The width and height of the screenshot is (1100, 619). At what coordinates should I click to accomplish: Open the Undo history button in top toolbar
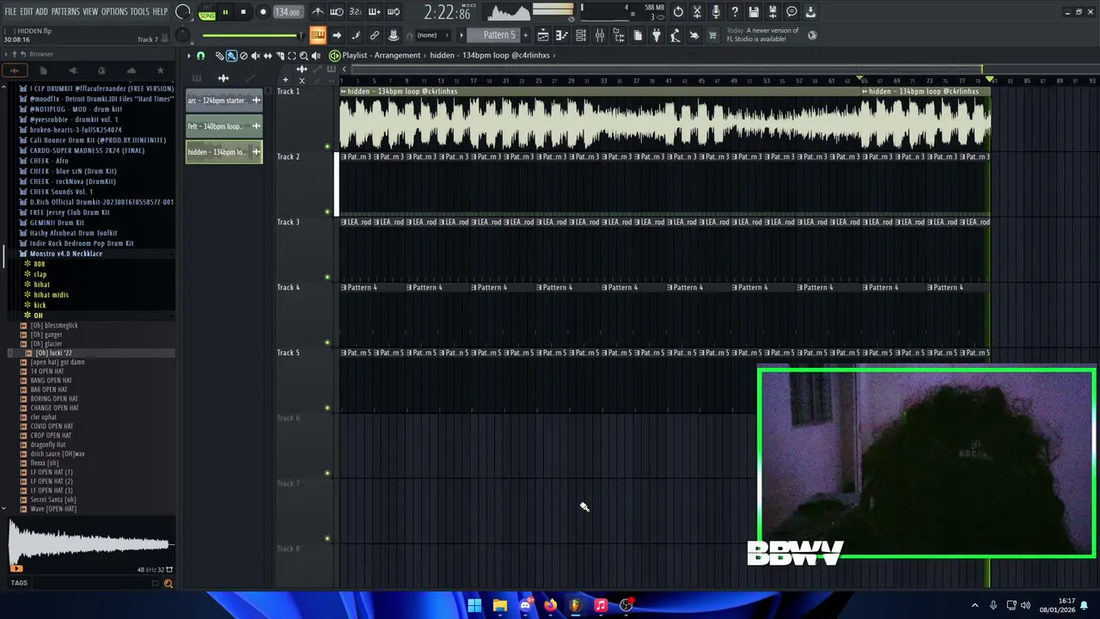coord(678,12)
